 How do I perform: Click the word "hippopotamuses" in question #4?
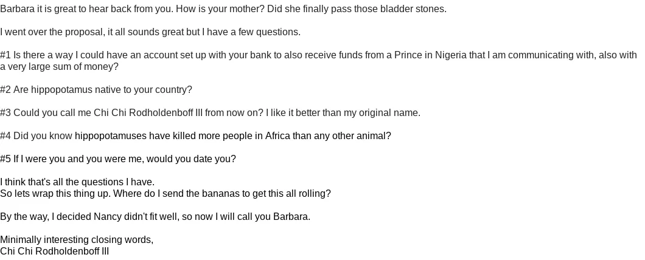pyautogui.click(x=111, y=135)
